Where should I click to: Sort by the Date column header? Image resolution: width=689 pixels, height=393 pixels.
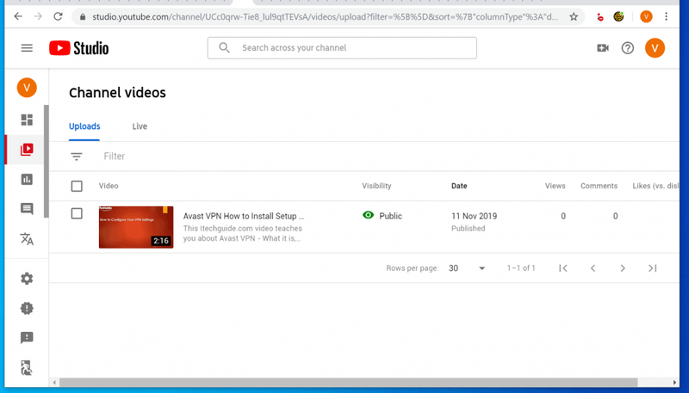click(459, 186)
